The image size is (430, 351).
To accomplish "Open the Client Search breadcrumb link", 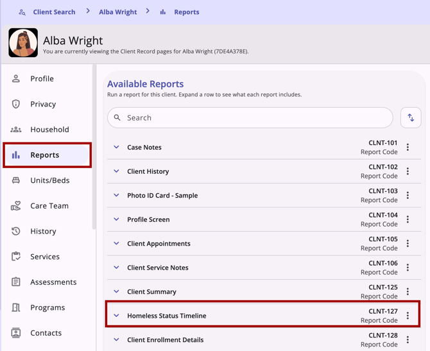I will [x=54, y=12].
